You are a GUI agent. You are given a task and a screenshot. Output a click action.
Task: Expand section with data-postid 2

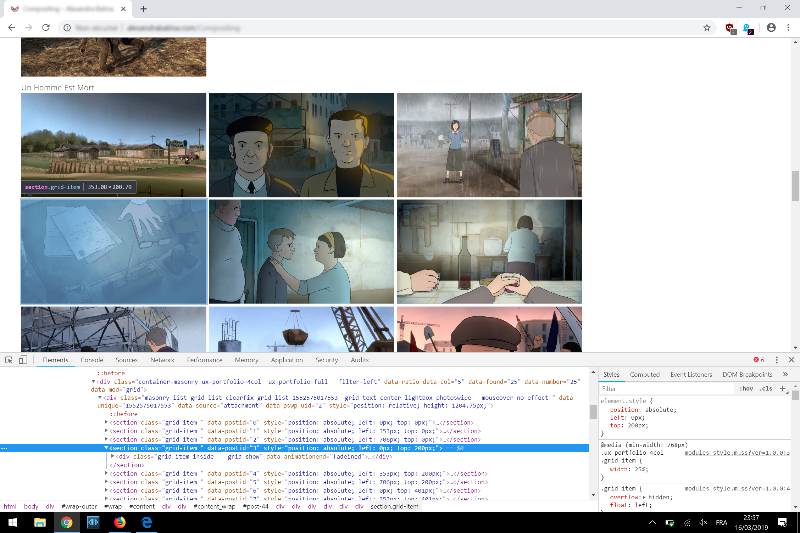point(106,439)
